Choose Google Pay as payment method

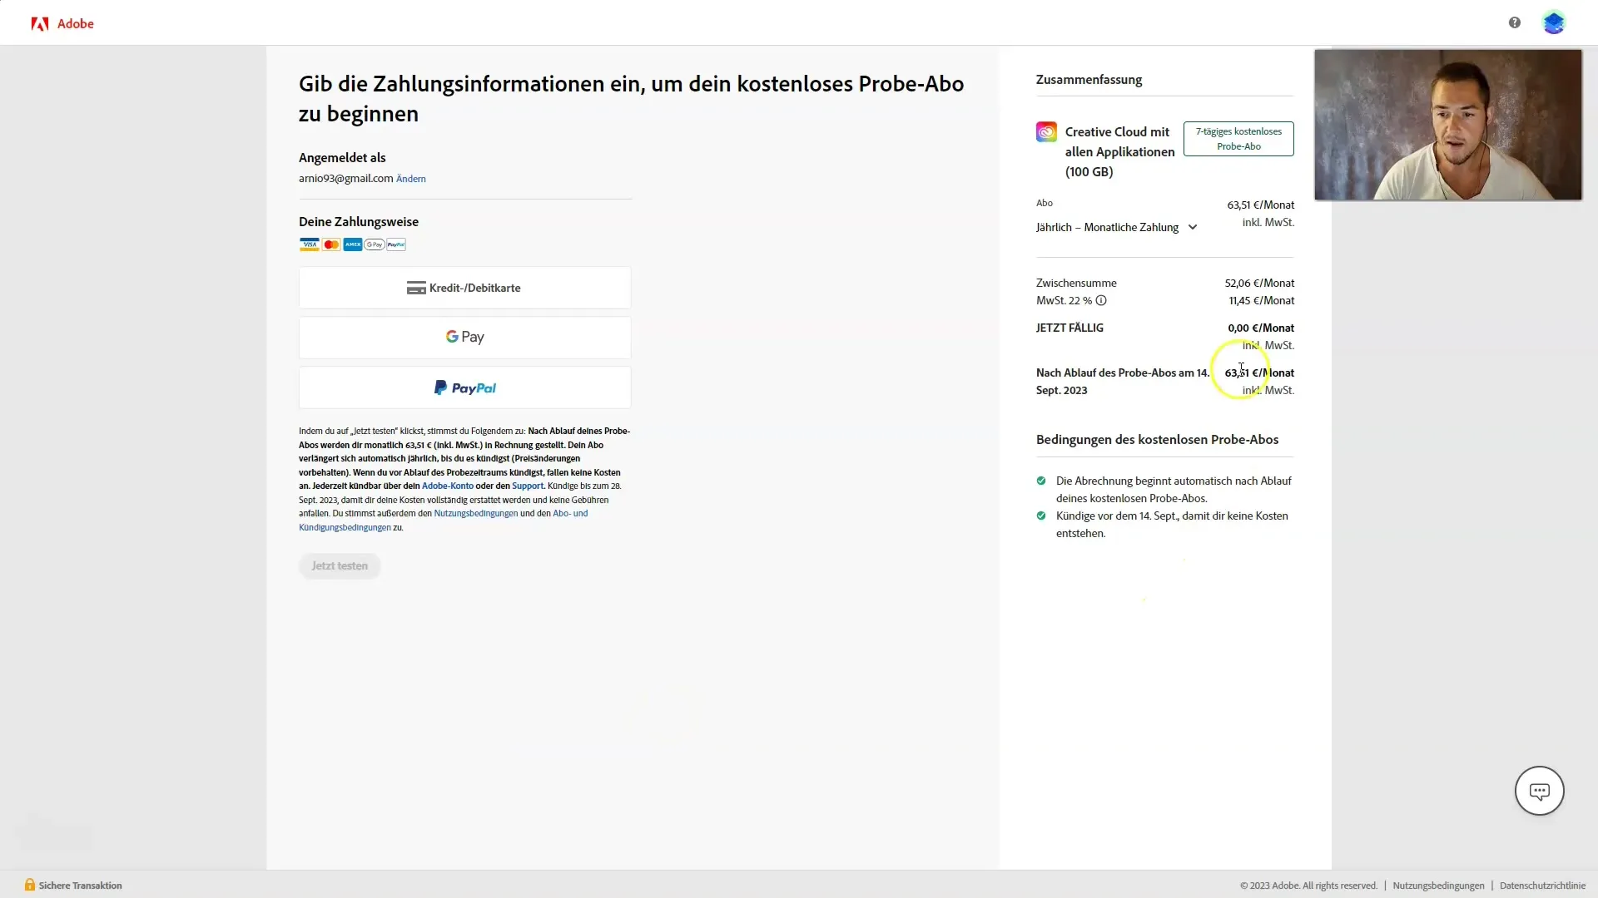tap(464, 338)
